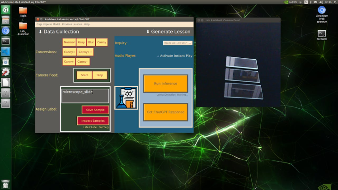338x190 pixels.
Task: Open the Terminal desktop shortcut
Action: [x=322, y=35]
